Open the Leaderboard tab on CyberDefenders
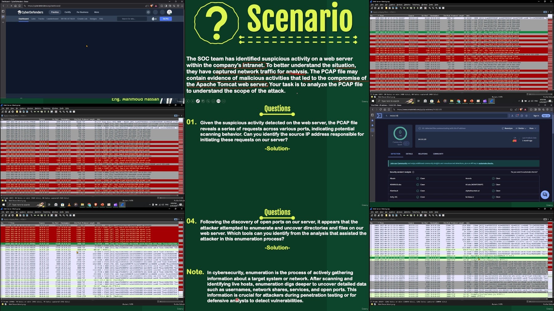The width and height of the screenshot is (554, 311). pyautogui.click(x=52, y=19)
